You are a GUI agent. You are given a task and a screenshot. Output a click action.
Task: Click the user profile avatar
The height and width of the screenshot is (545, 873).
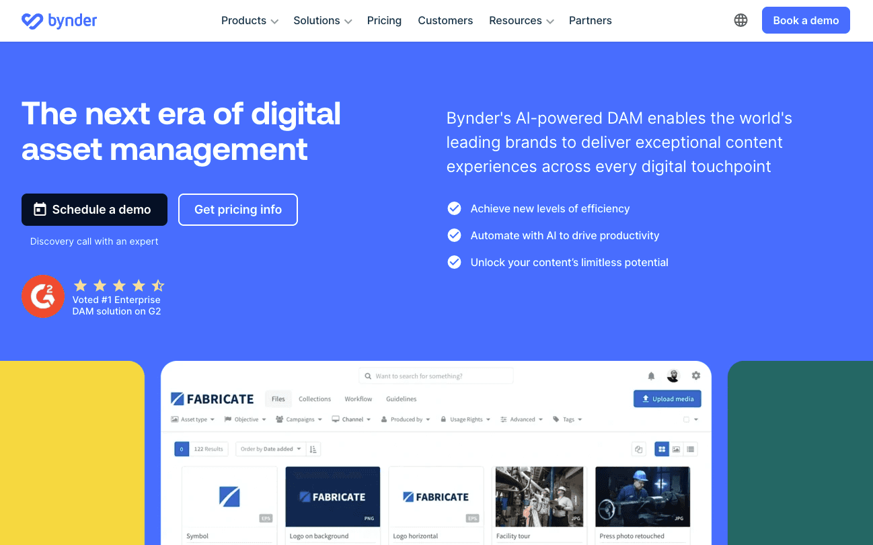(x=673, y=376)
